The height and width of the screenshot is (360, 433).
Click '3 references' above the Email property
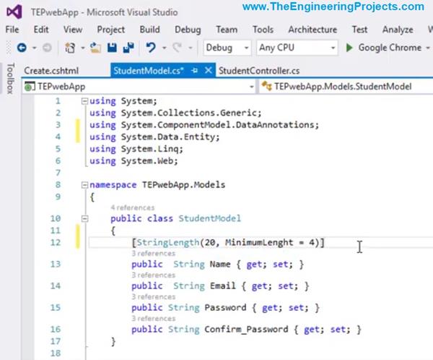click(154, 275)
